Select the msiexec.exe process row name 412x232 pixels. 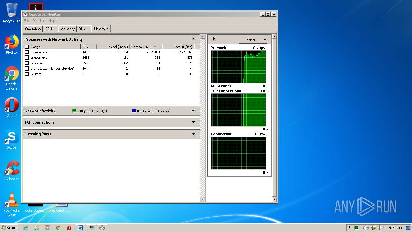pyautogui.click(x=39, y=52)
